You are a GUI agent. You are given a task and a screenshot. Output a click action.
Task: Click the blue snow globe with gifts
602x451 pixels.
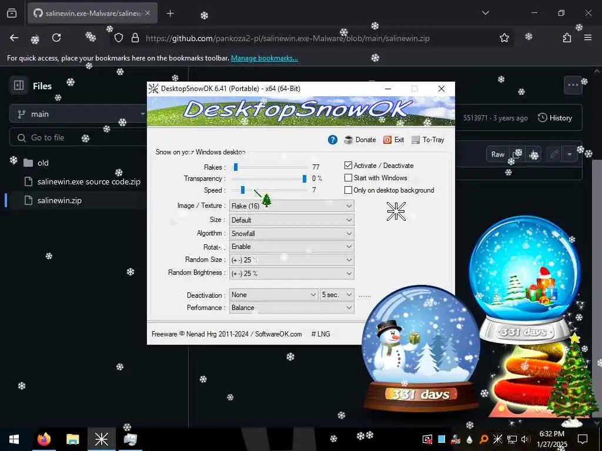(x=525, y=279)
